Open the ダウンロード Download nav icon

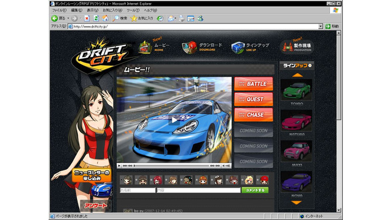190,47
